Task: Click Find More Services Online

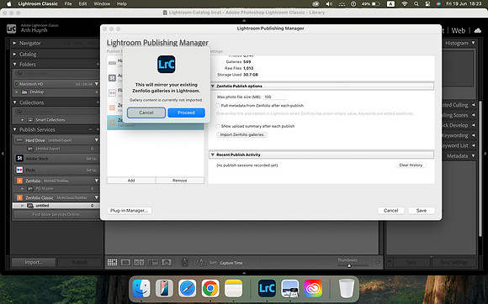Action: click(x=56, y=214)
